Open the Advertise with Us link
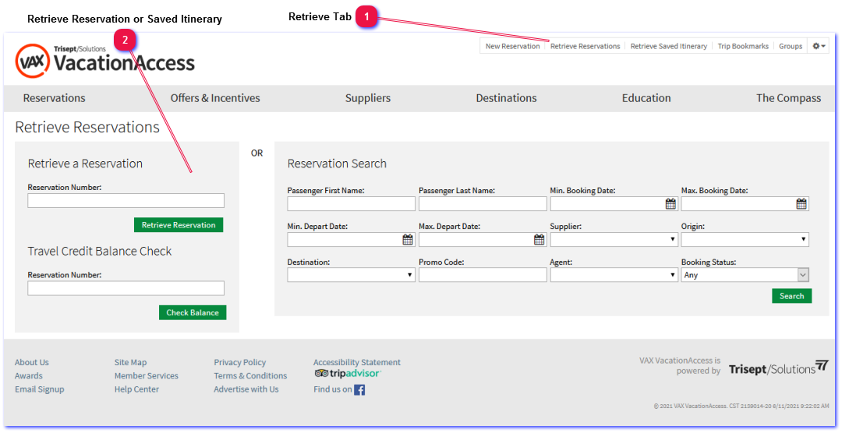 pyautogui.click(x=246, y=389)
